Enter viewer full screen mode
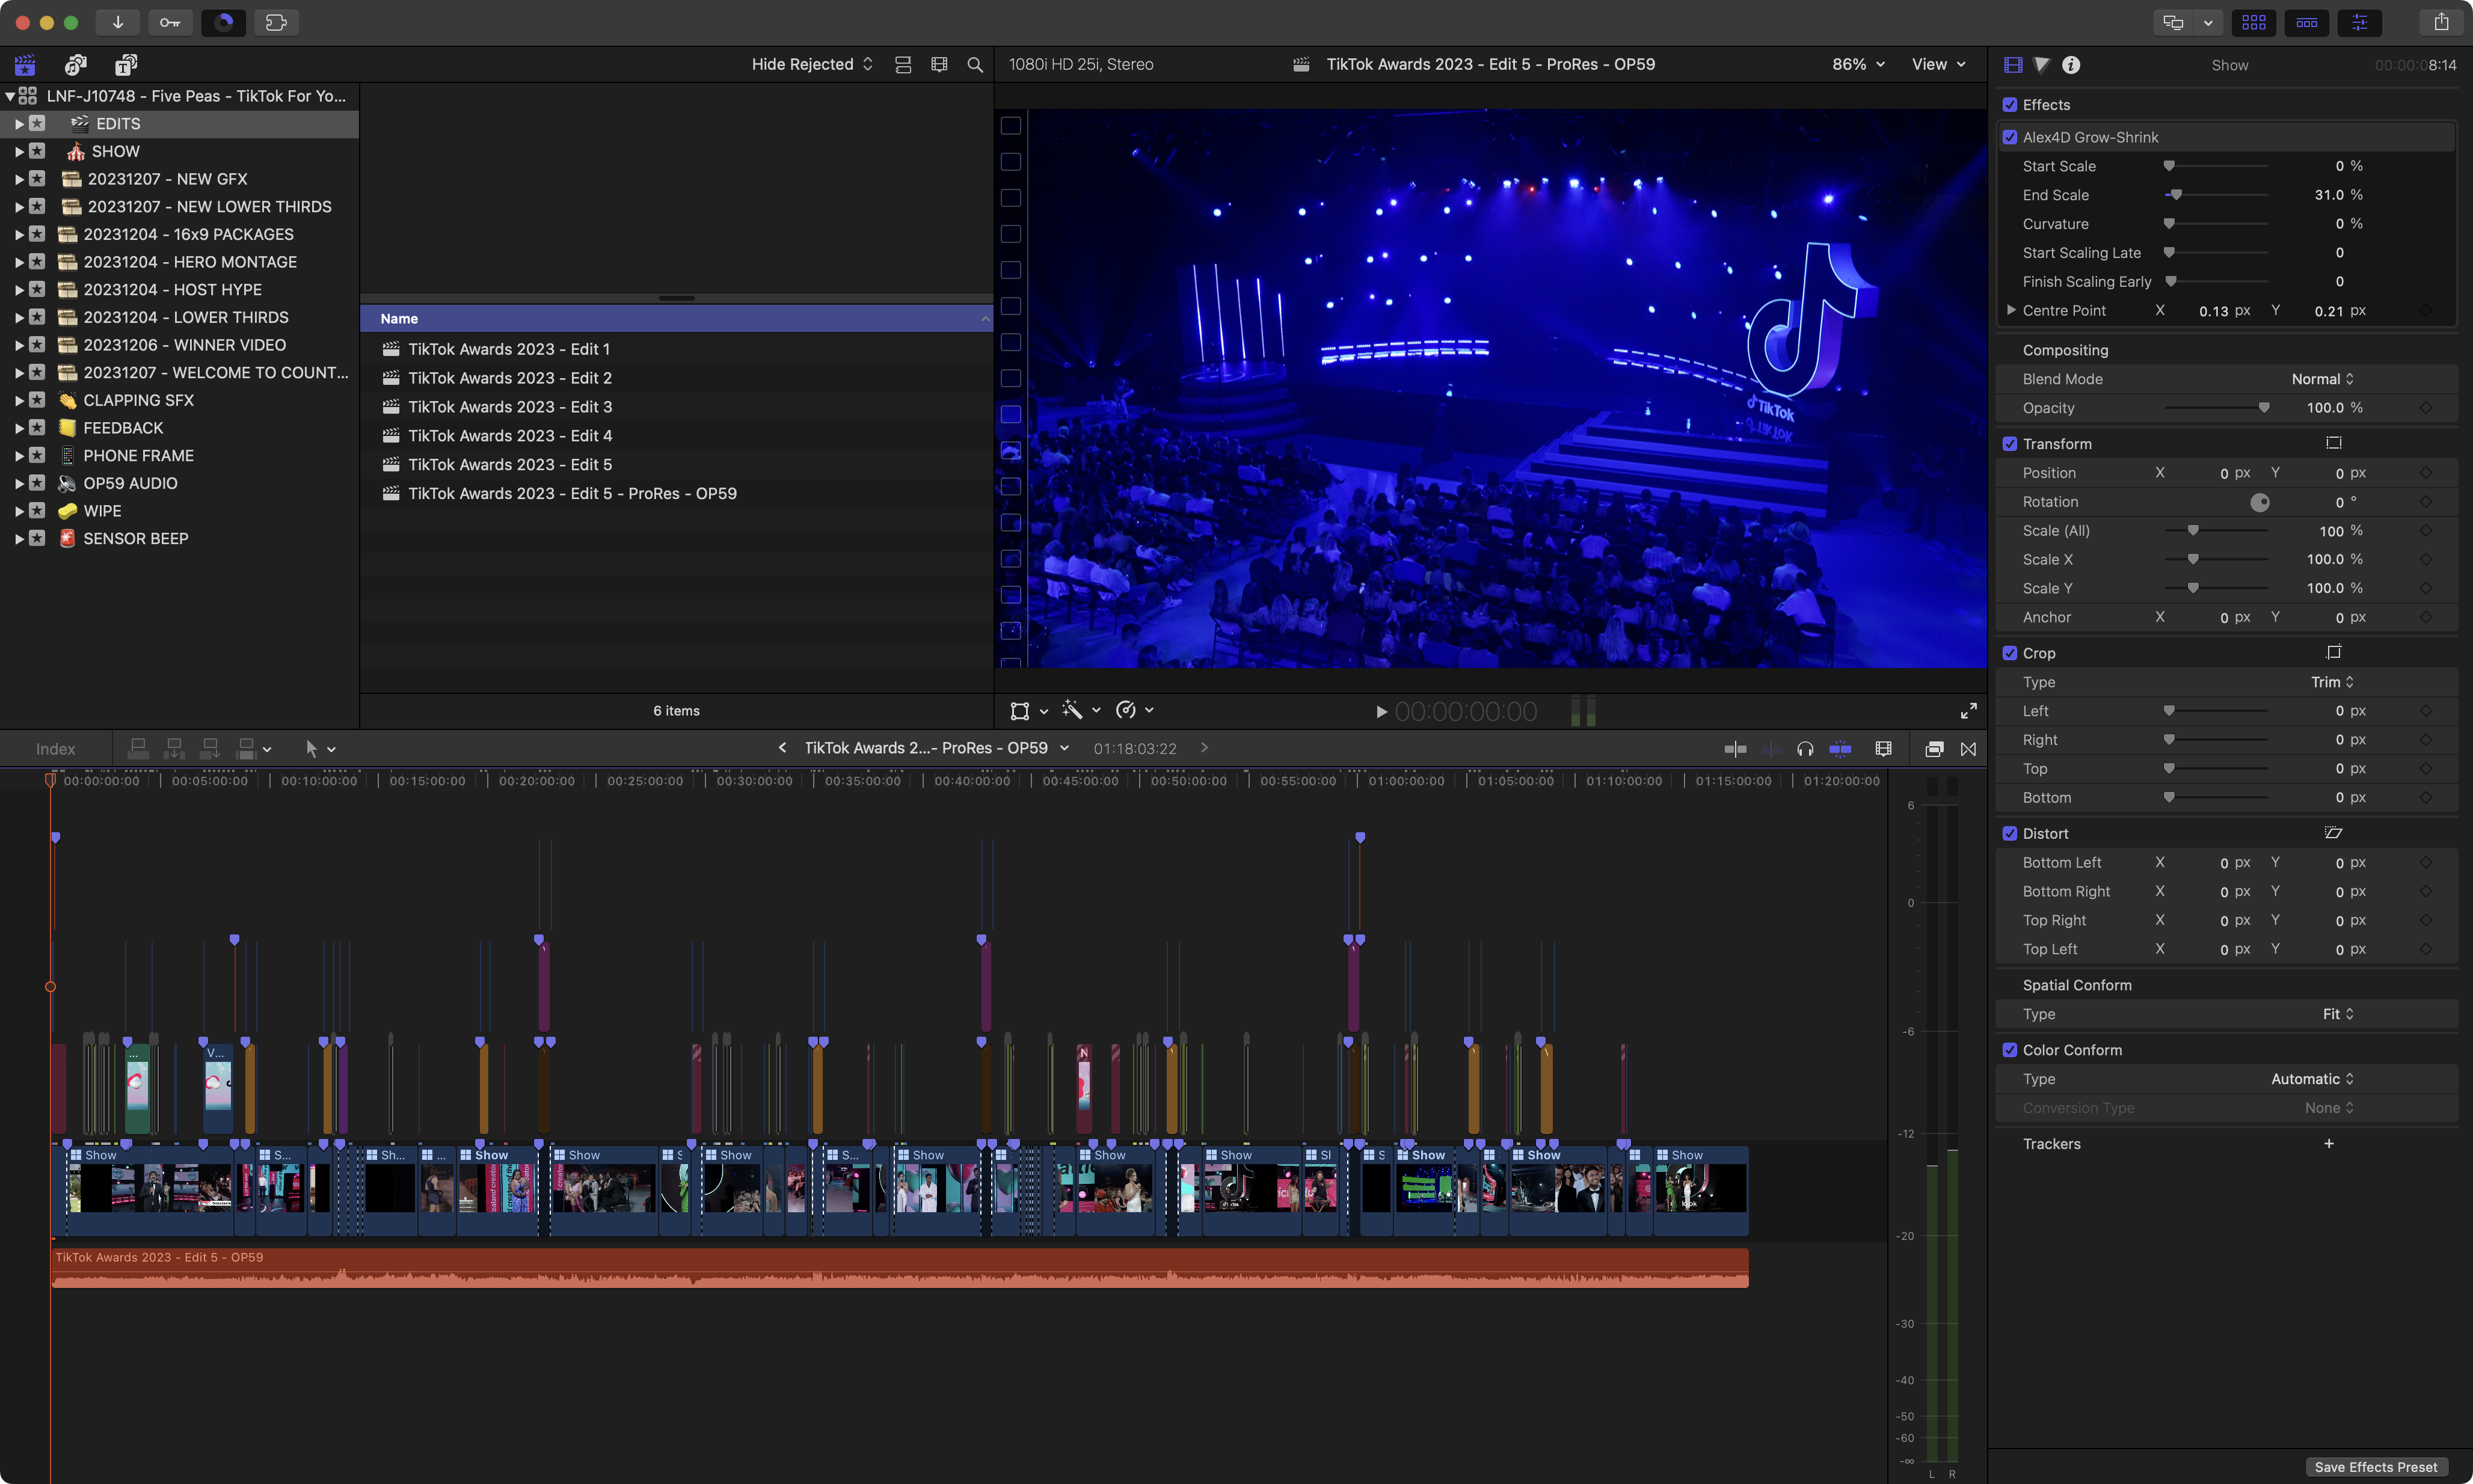 (x=1968, y=711)
